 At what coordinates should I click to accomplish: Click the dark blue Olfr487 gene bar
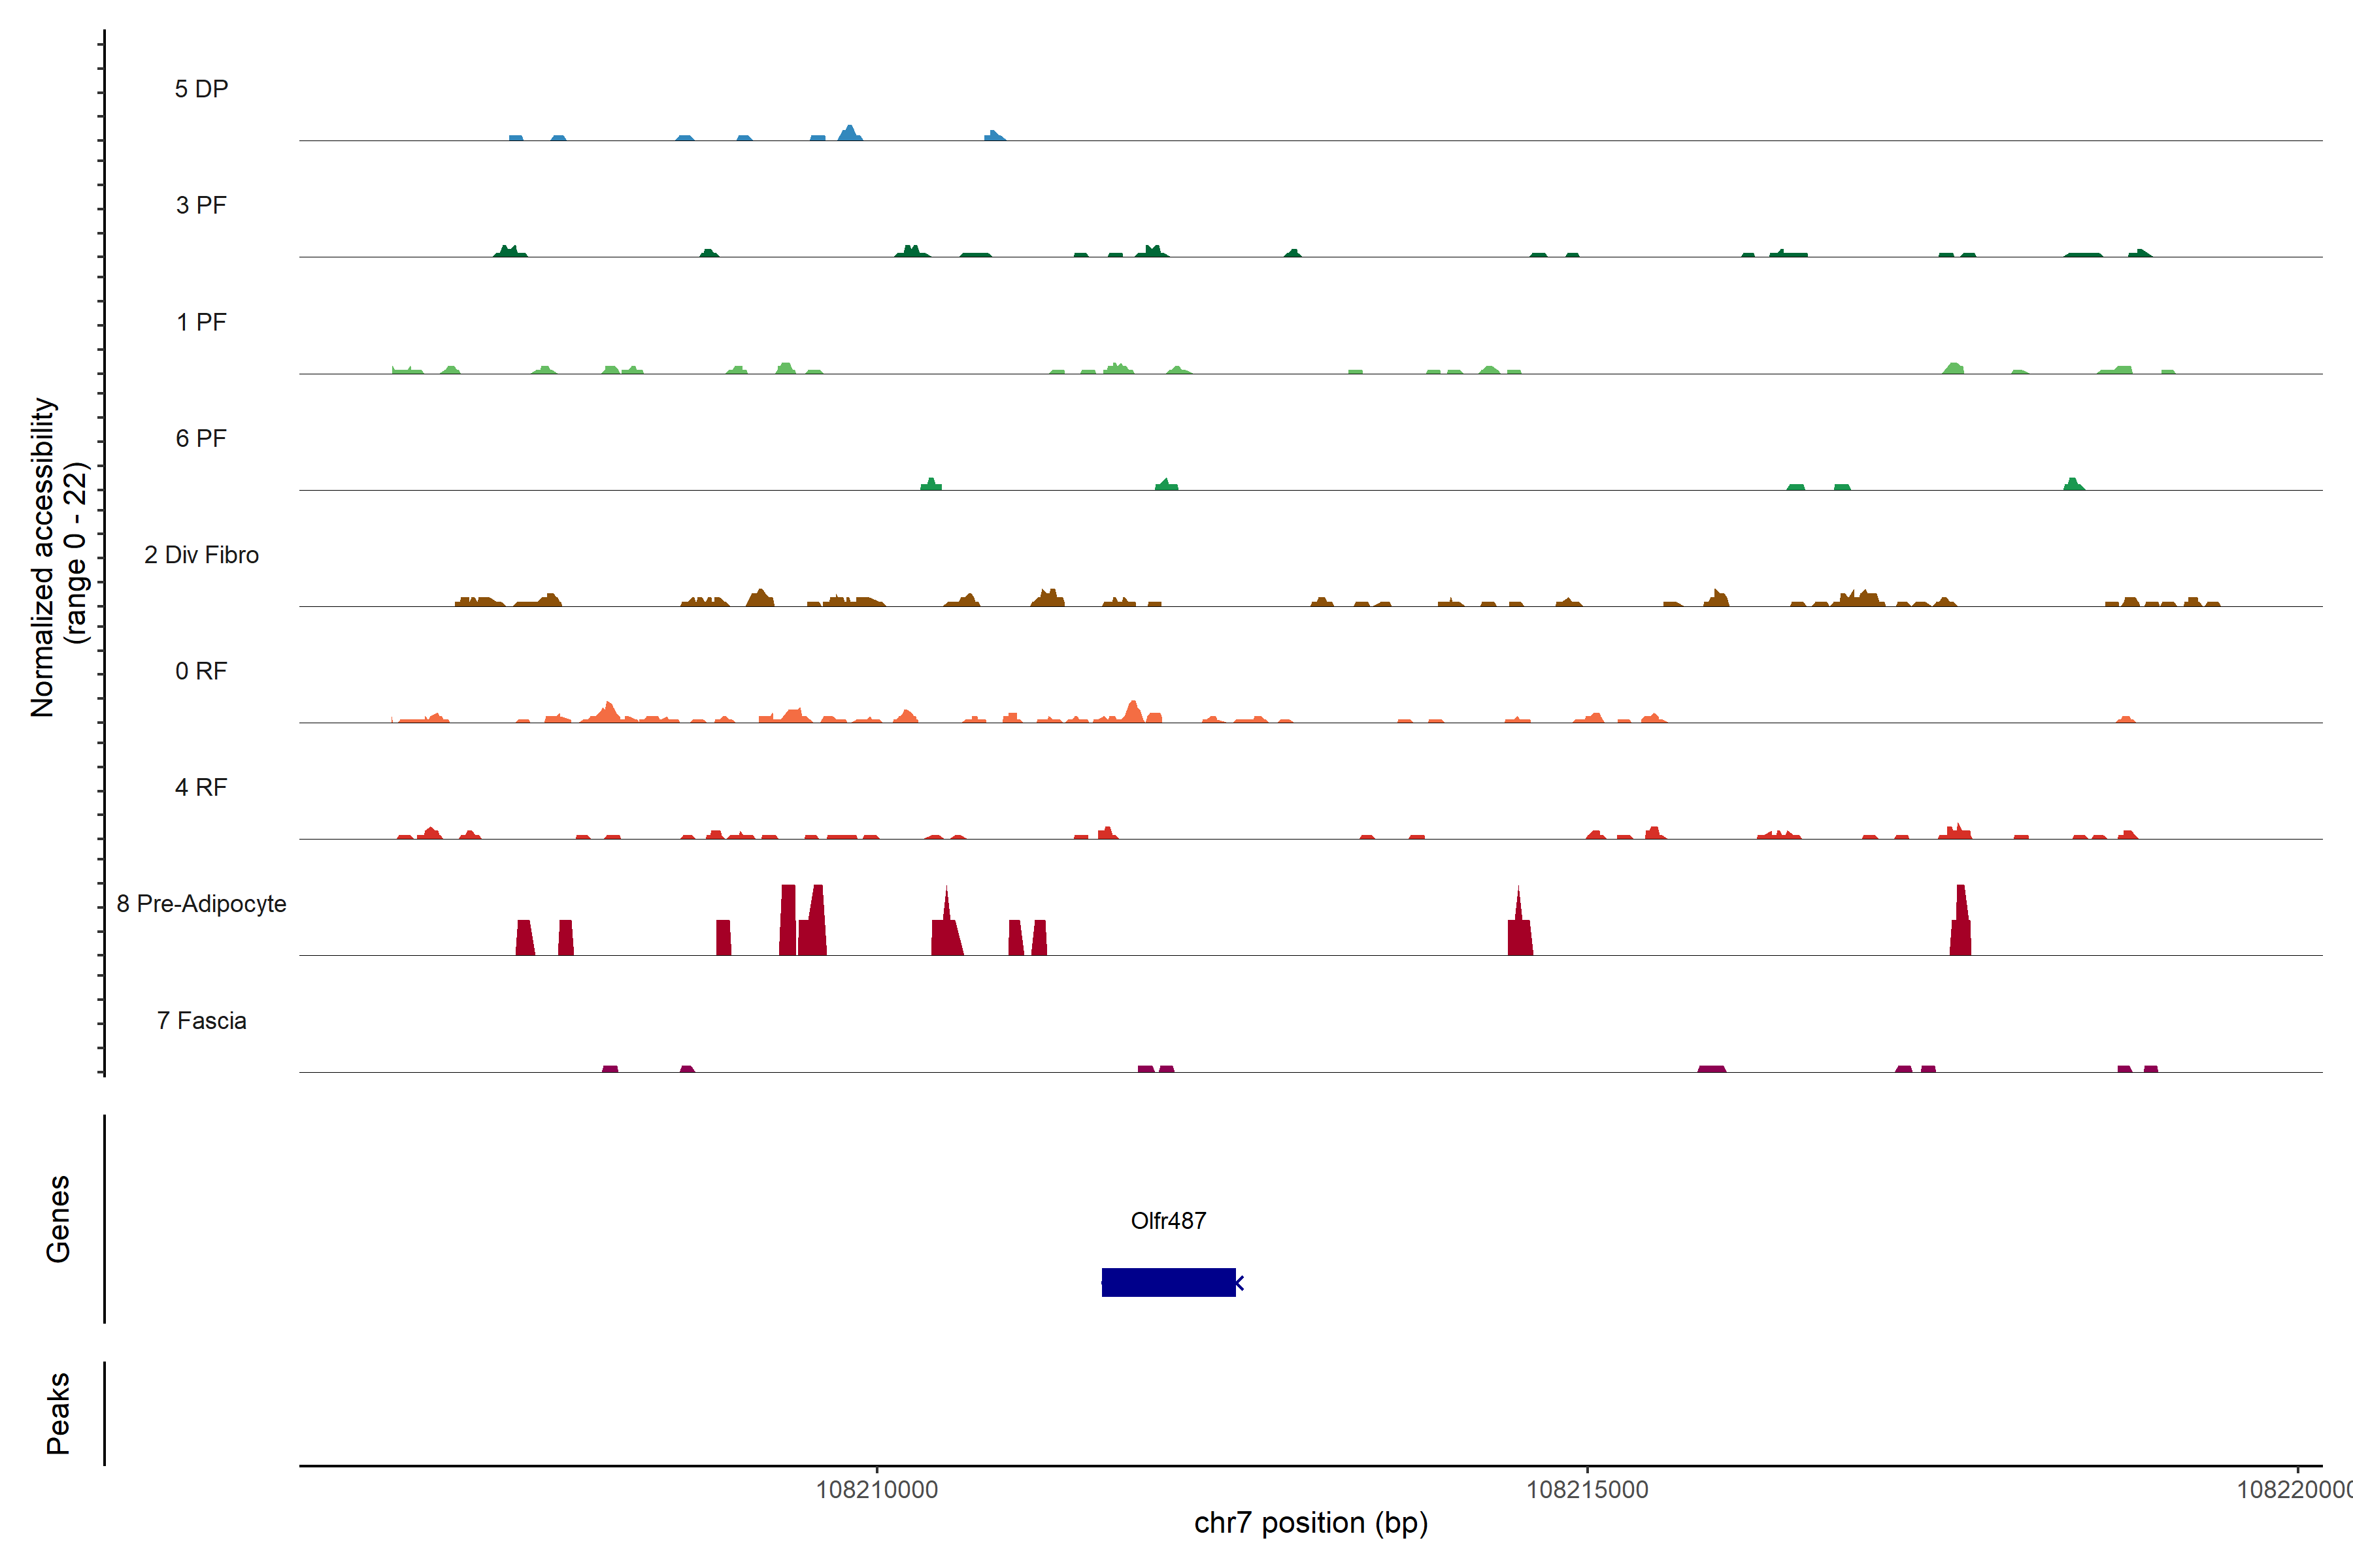1167,1282
